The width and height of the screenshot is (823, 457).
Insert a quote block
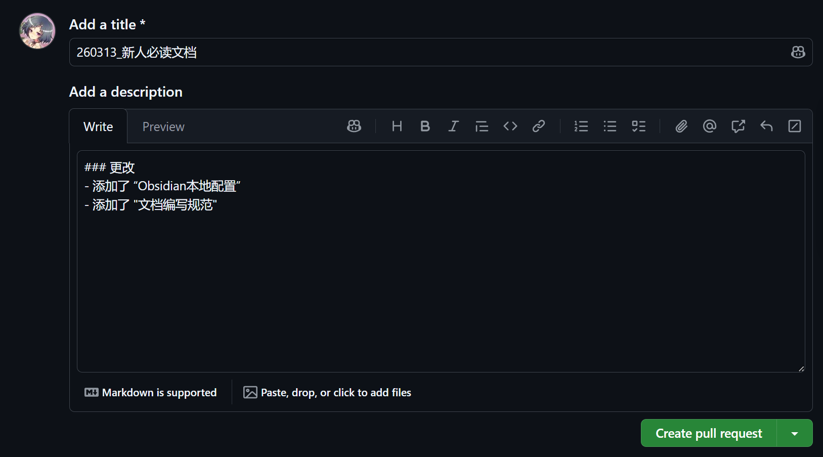tap(482, 126)
